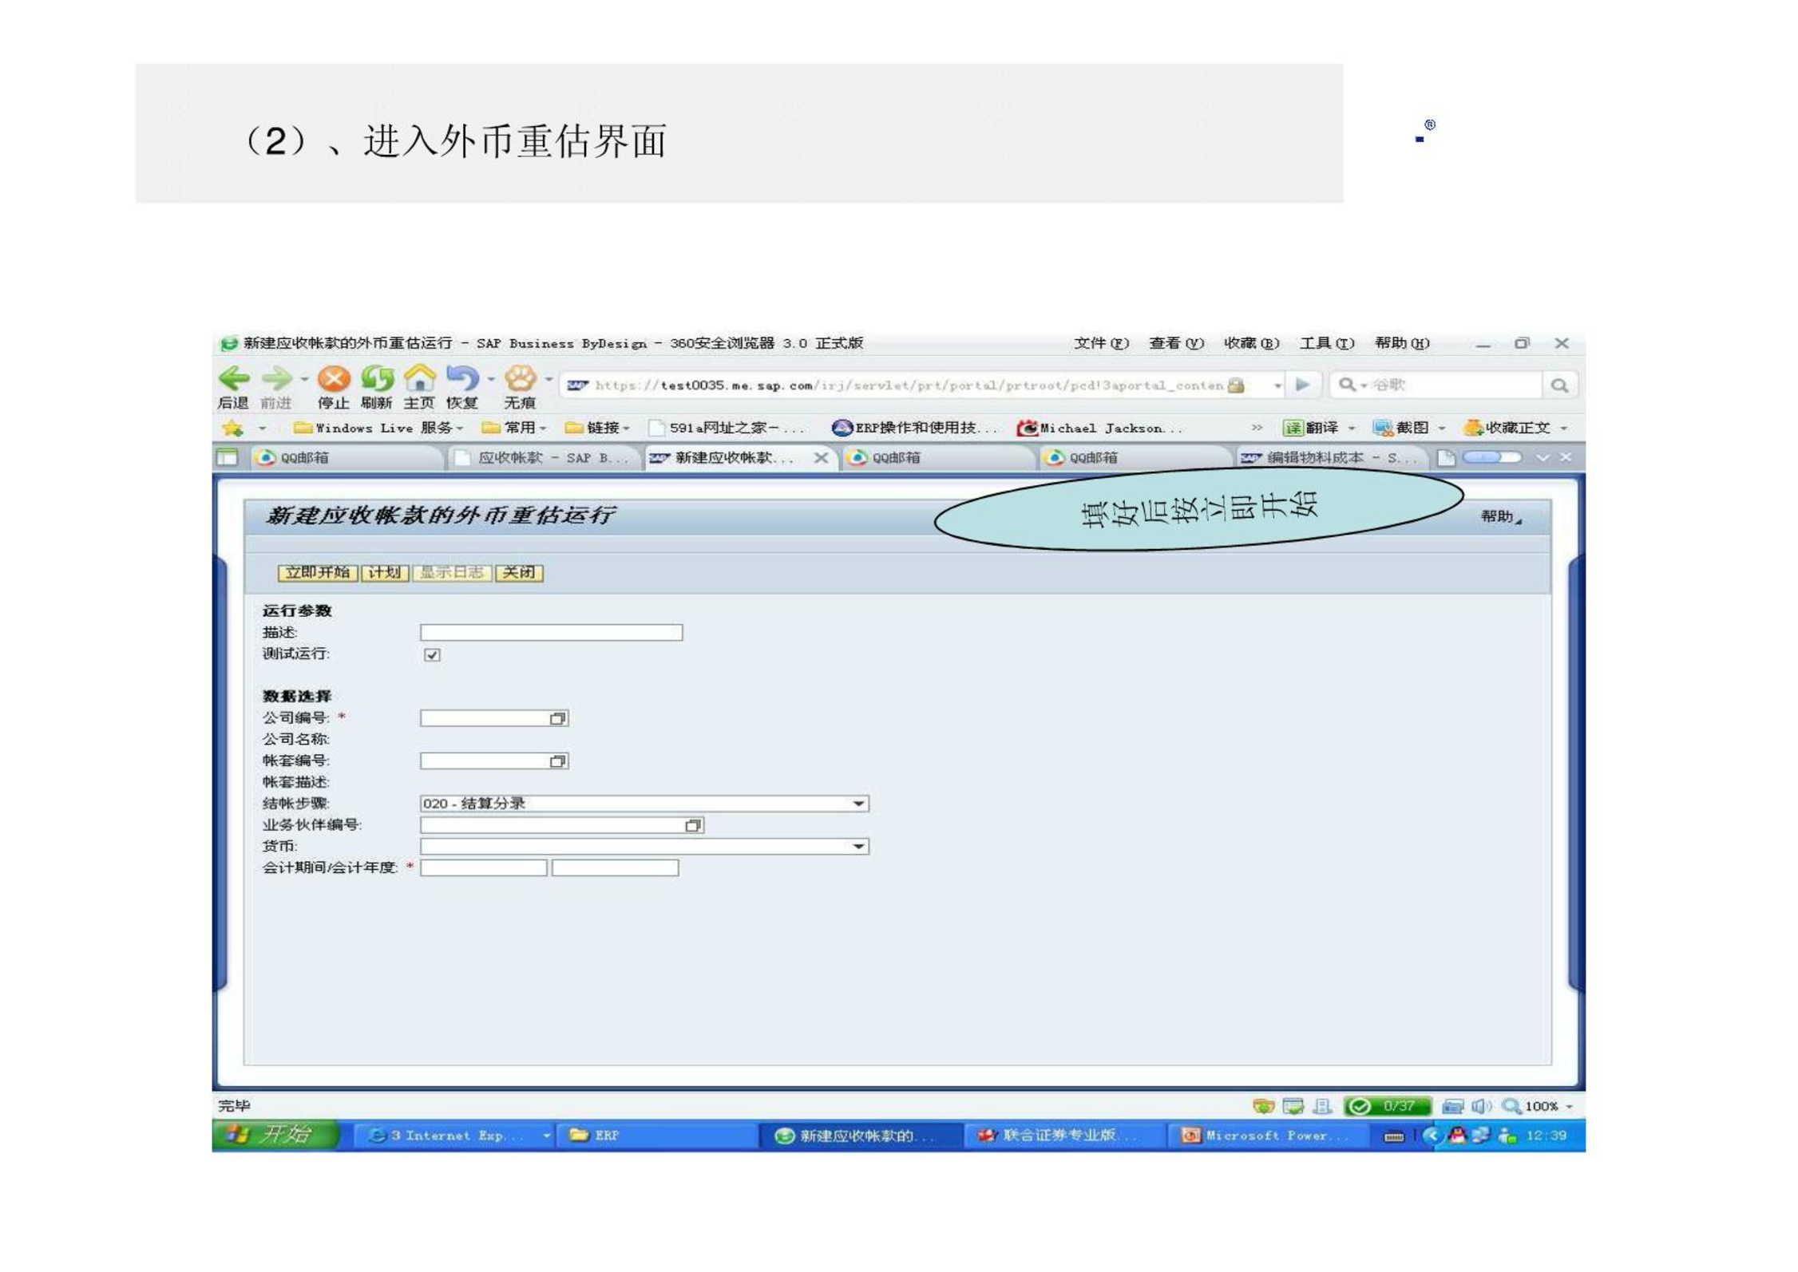1798x1272 pixels.
Task: Close the 新建应收帐款 tab
Action: (x=820, y=457)
